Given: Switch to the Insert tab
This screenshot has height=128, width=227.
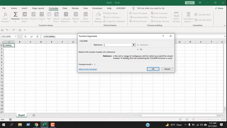Looking at the screenshot, I should 24,8.
